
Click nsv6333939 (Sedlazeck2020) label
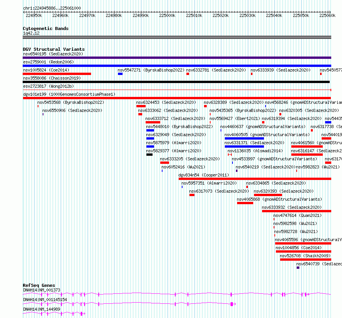tap(281, 70)
